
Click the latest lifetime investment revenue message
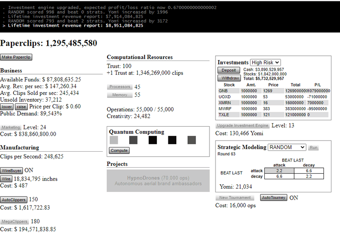tap(76, 25)
